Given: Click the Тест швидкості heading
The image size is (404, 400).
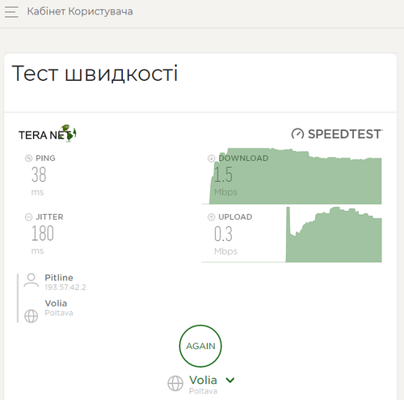Looking at the screenshot, I should (95, 74).
